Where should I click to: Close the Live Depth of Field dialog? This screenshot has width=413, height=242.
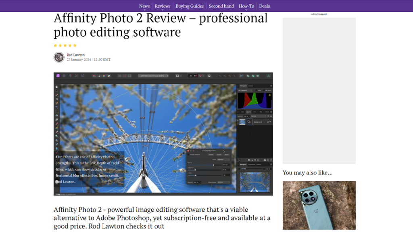coord(188,150)
